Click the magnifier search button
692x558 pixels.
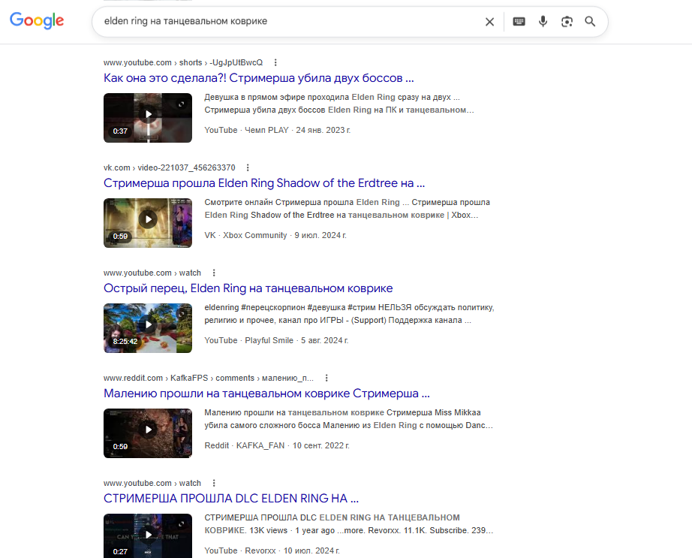tap(590, 21)
